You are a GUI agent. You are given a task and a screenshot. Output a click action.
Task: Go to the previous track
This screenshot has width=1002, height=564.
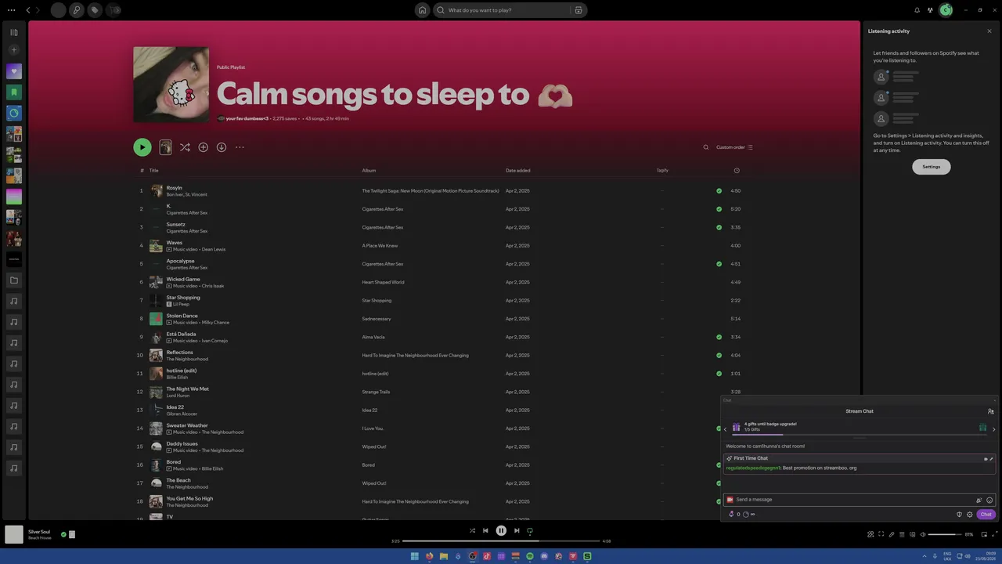coord(485,530)
